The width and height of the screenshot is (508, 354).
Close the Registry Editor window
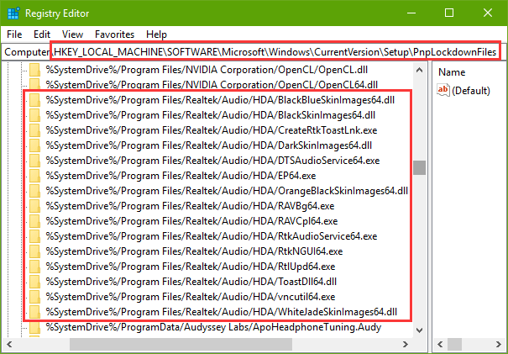point(488,13)
